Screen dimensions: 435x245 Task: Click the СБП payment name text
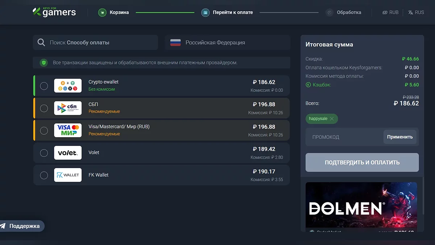tap(93, 105)
